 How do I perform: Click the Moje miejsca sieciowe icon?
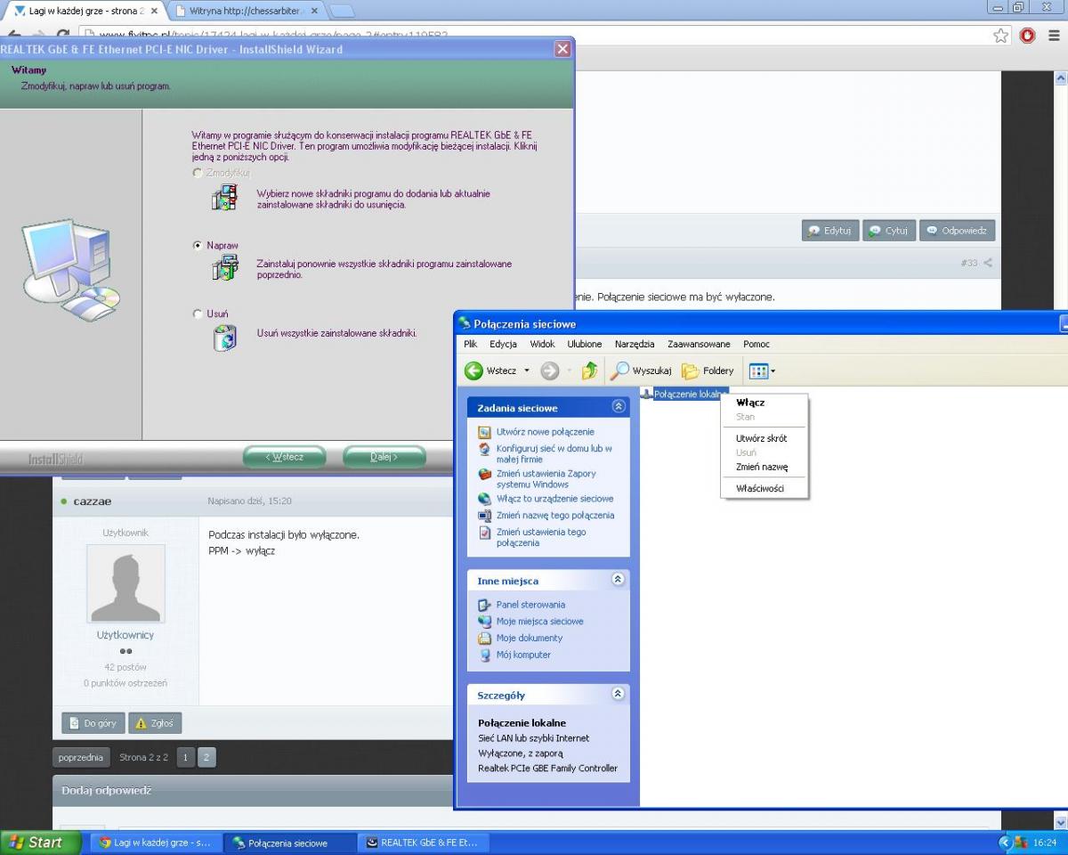pyautogui.click(x=485, y=622)
